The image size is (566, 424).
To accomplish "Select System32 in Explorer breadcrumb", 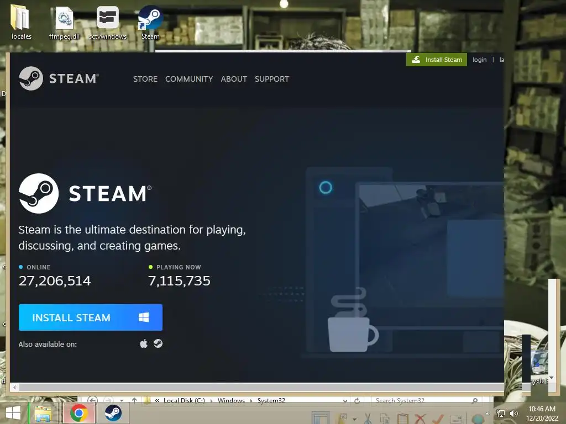I will (x=271, y=401).
